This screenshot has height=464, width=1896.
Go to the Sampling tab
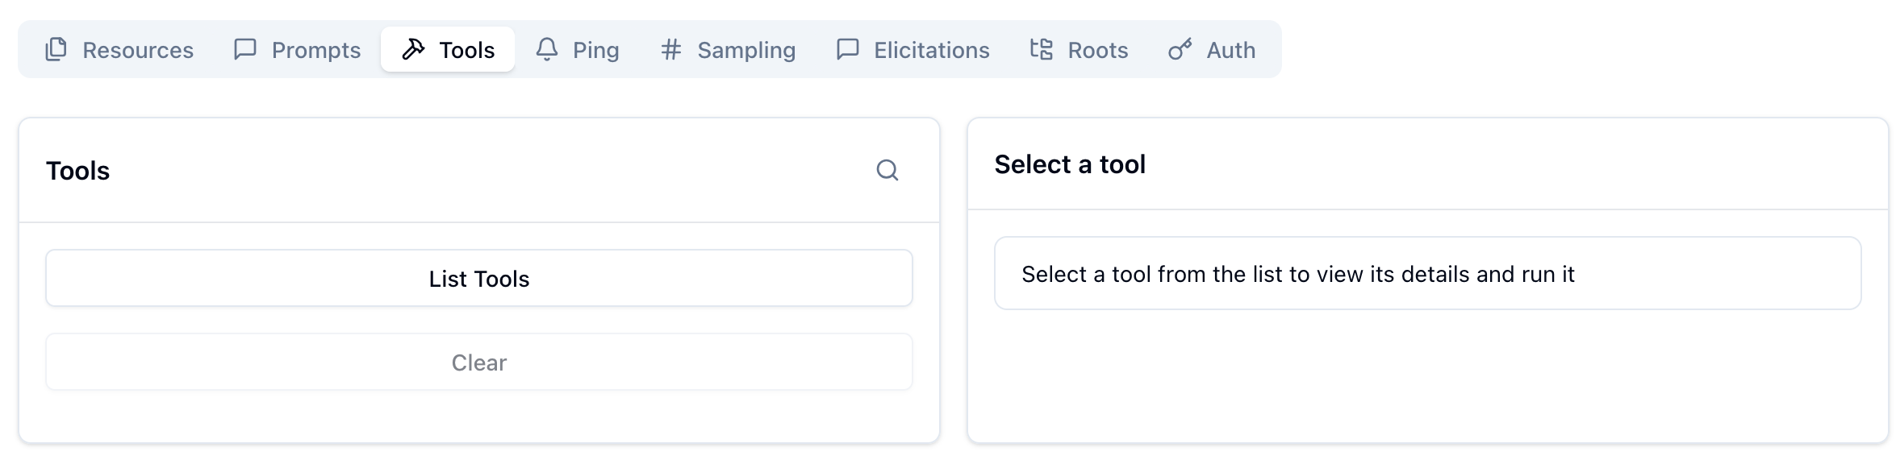coord(728,49)
